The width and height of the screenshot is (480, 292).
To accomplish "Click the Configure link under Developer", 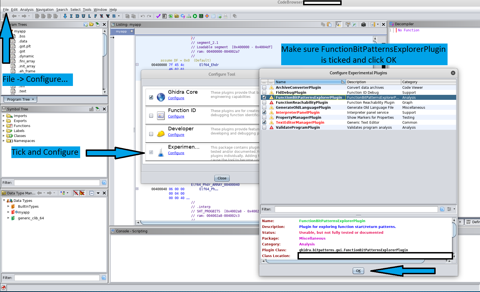I will coord(176,135).
